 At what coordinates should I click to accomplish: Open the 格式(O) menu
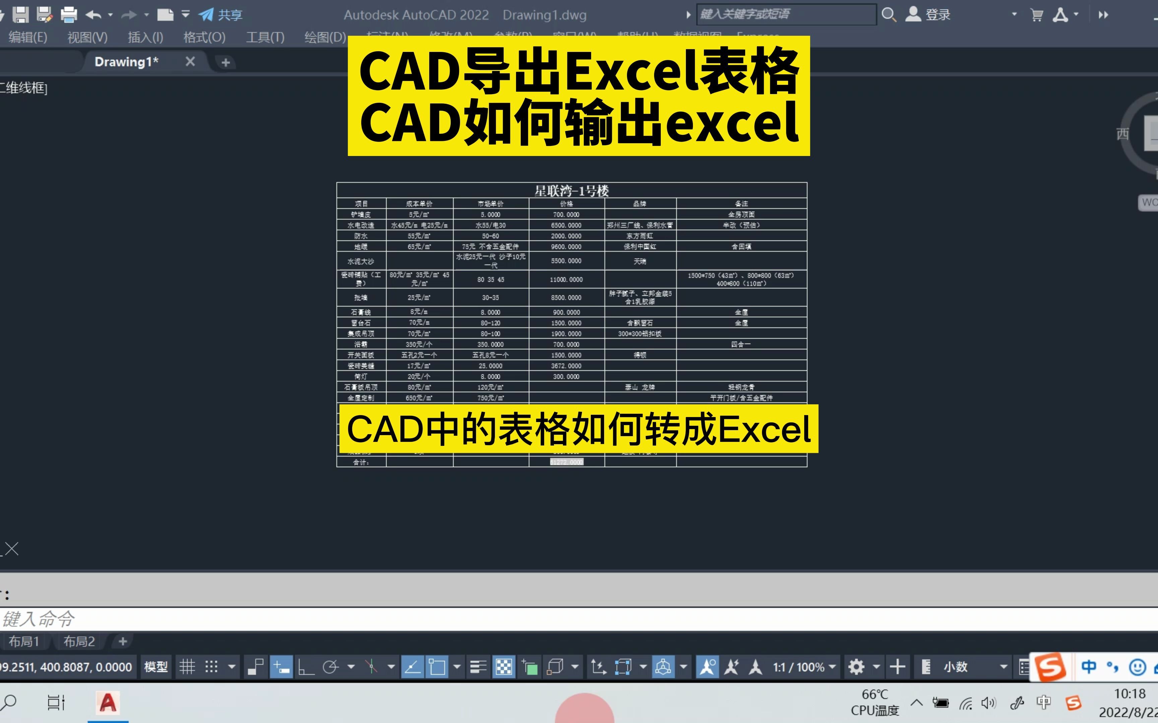click(x=204, y=37)
